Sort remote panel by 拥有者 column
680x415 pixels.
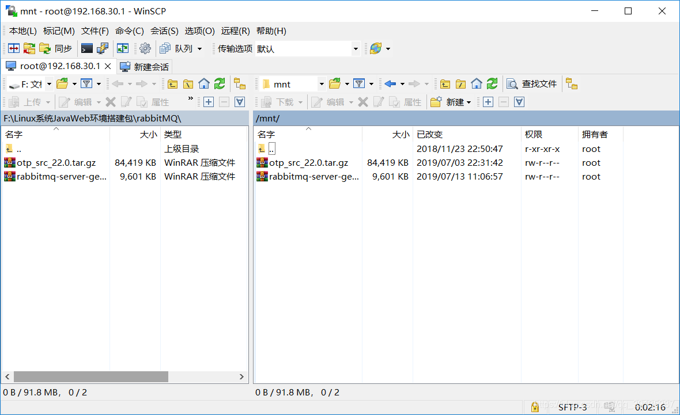pyautogui.click(x=600, y=134)
